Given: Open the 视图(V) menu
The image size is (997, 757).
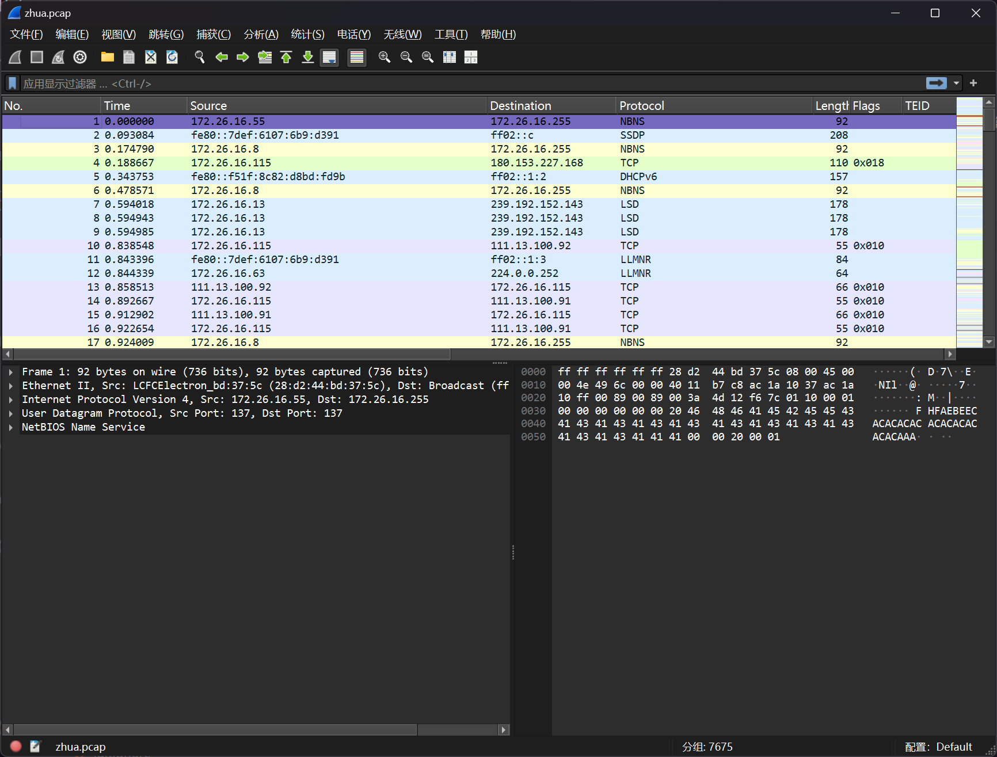Looking at the screenshot, I should point(119,35).
